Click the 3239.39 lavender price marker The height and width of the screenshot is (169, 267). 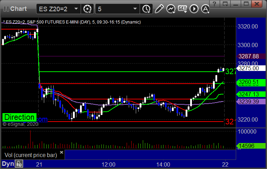pos(251,102)
